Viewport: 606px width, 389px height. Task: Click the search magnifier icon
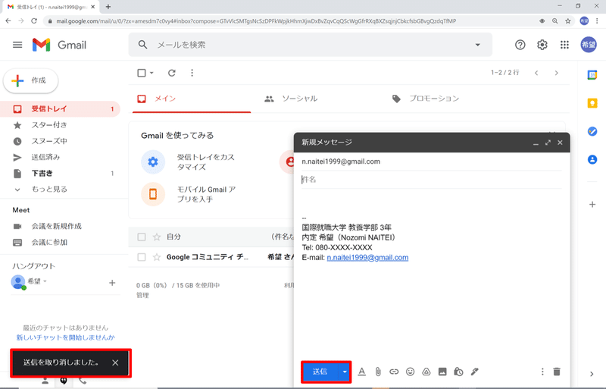tap(142, 45)
